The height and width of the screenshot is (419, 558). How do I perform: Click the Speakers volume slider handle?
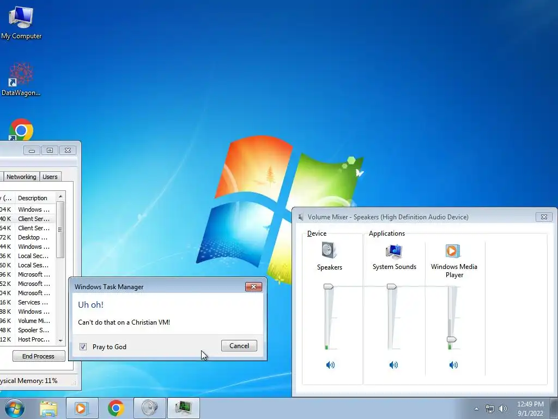[x=328, y=286]
